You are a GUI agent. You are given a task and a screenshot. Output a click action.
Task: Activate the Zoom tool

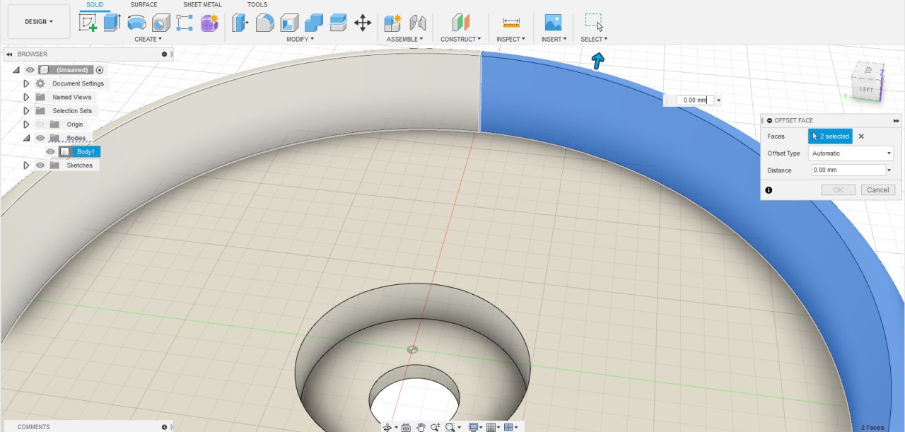[435, 427]
